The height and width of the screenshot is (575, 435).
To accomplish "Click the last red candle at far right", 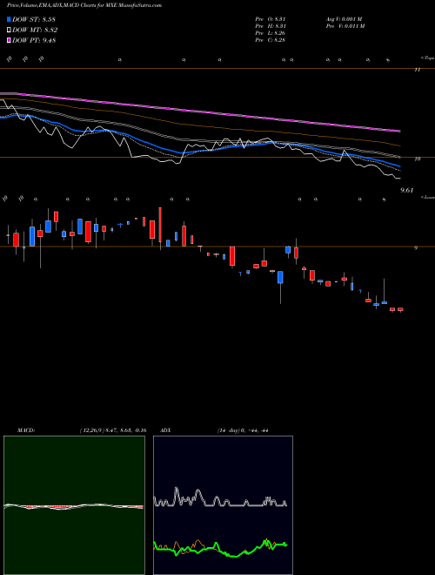I will click(x=400, y=310).
